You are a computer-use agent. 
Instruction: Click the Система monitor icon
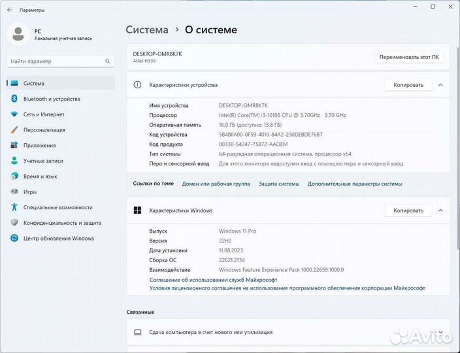coord(14,83)
